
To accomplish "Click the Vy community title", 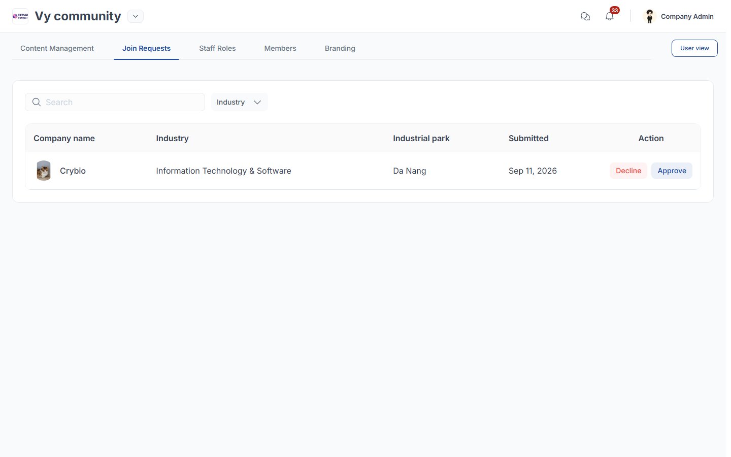I will pyautogui.click(x=78, y=16).
